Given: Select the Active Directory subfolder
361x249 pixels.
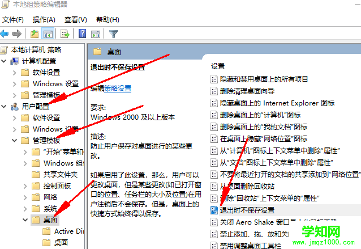Looking at the screenshot, I should pos(69,231).
